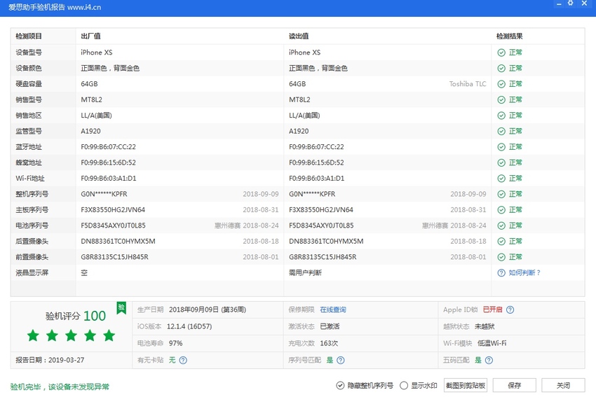This screenshot has width=596, height=402.
Task: Select factory Bluetooth address F0:99:B6:07:CC:22
Action: (x=108, y=147)
